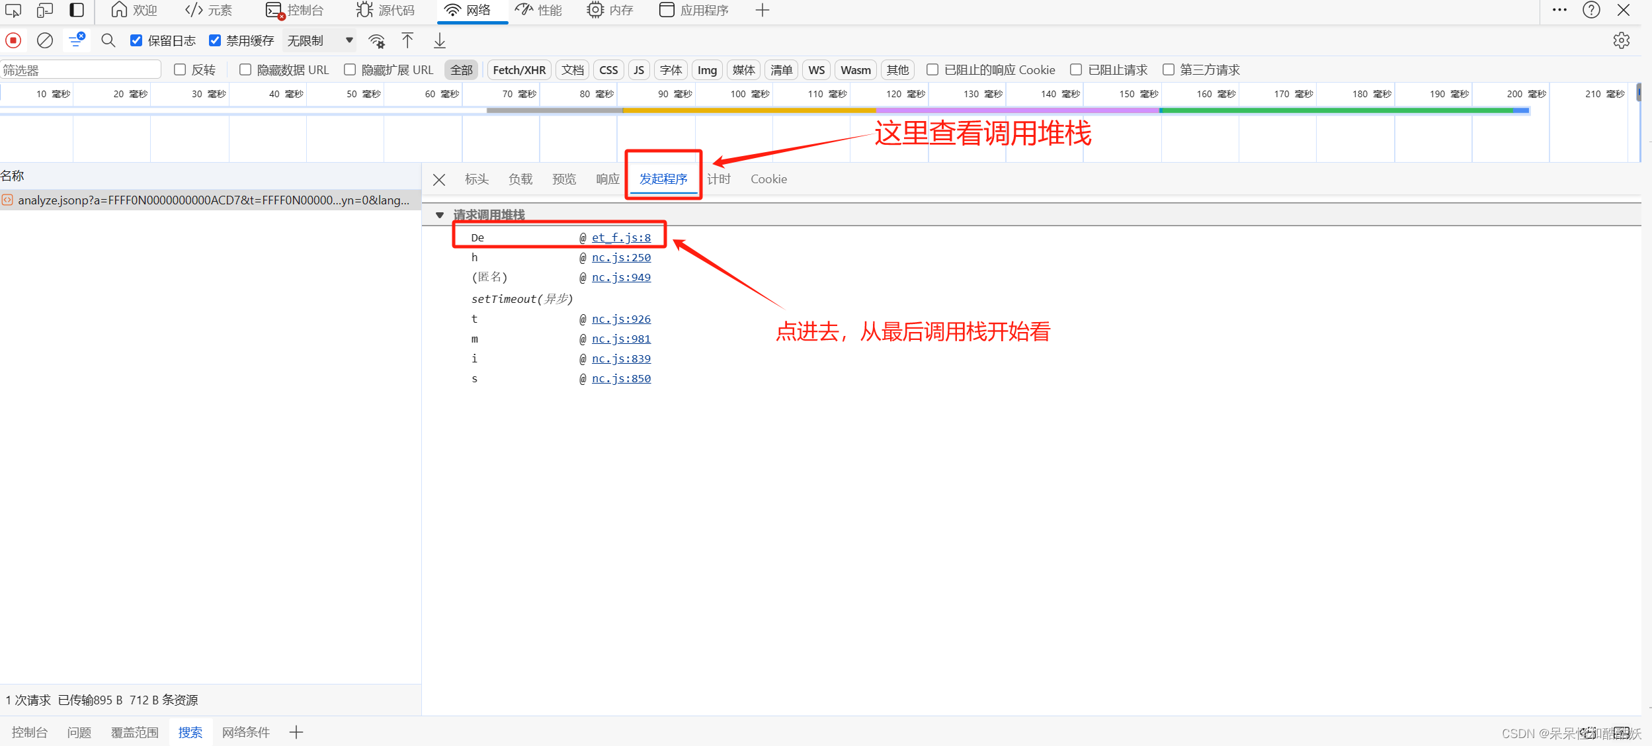Open the Payload detail tab

click(520, 179)
